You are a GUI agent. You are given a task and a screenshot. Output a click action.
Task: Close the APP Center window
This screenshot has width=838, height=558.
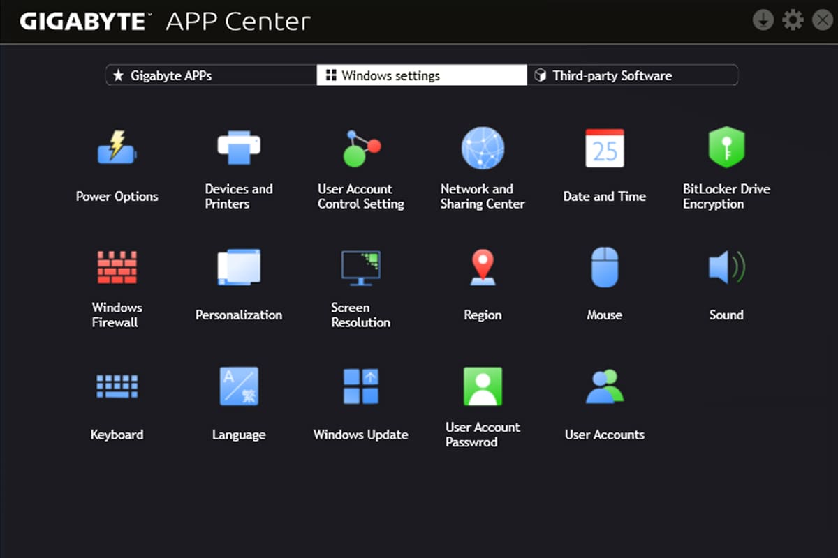click(823, 20)
